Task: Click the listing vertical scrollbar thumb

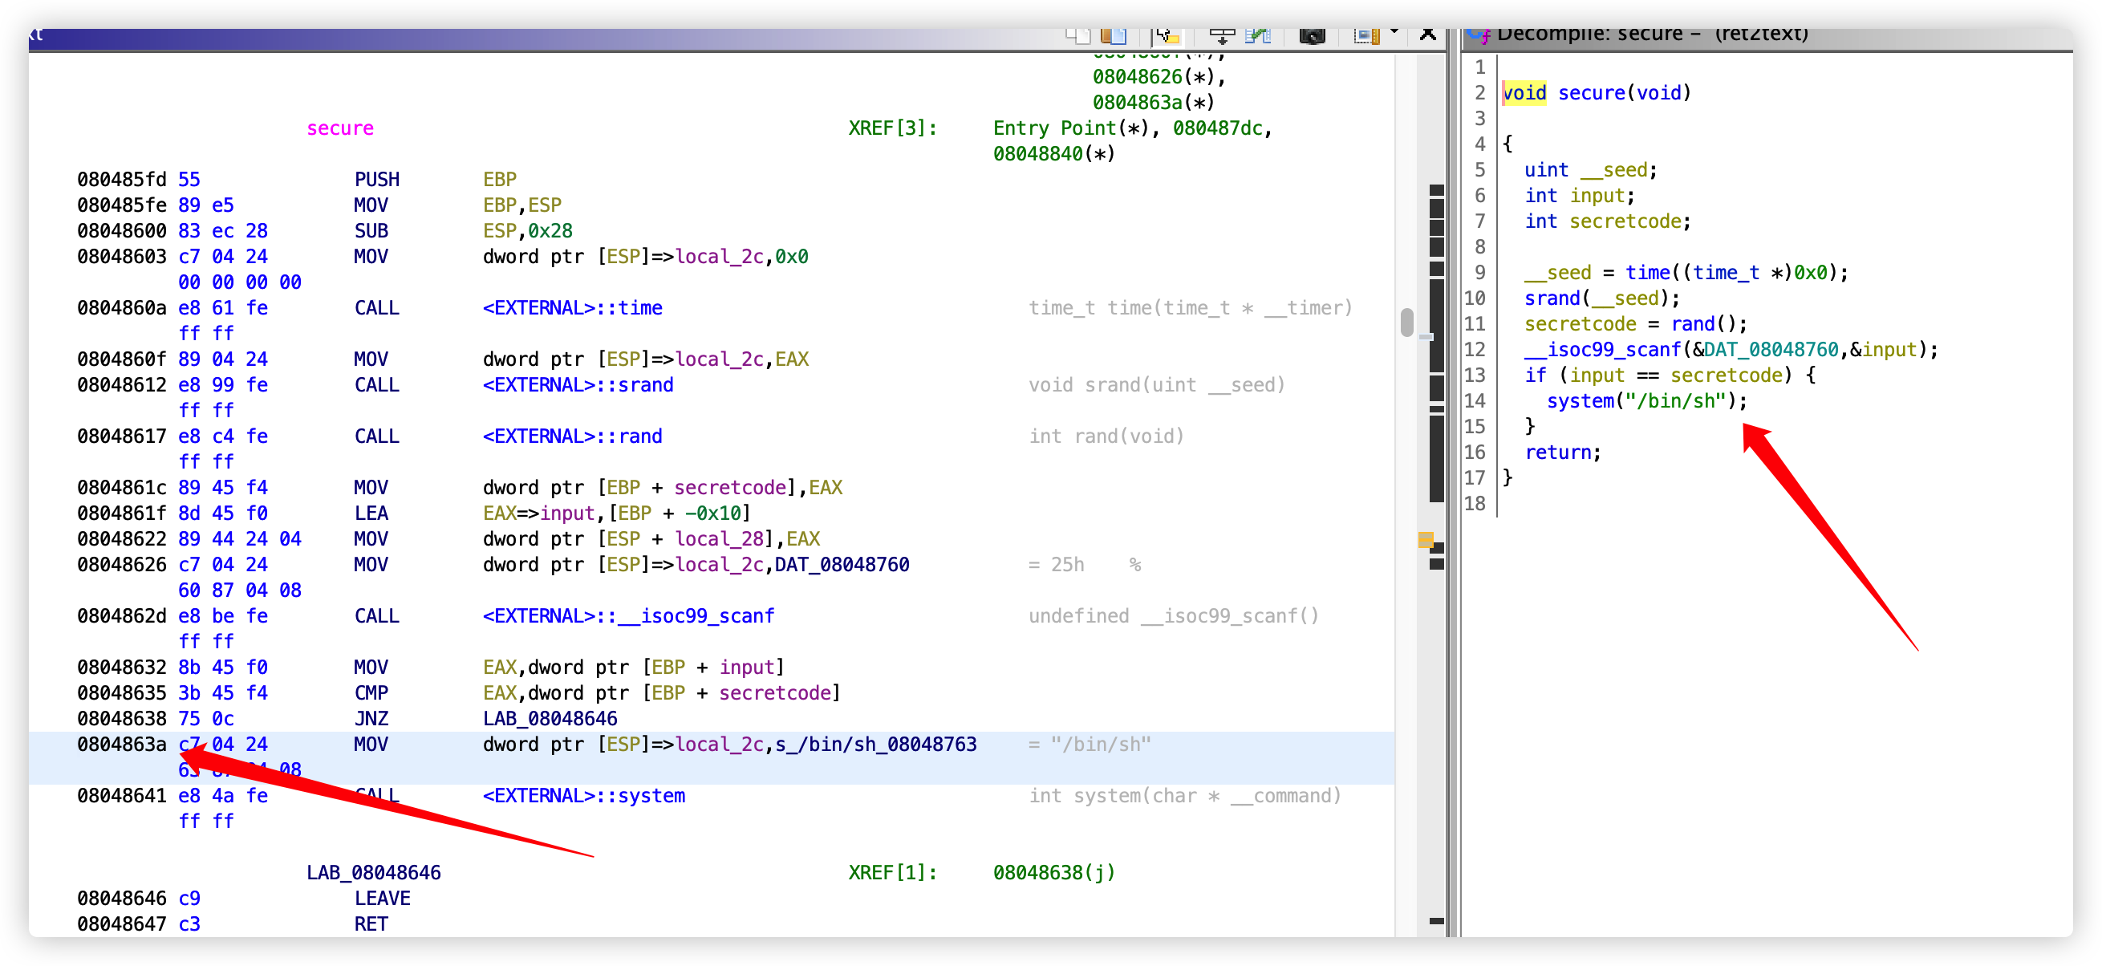Action: pyautogui.click(x=1406, y=322)
